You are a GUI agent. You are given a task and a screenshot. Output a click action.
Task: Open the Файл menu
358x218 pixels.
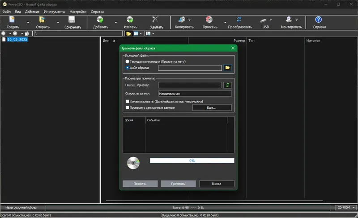(x=7, y=12)
